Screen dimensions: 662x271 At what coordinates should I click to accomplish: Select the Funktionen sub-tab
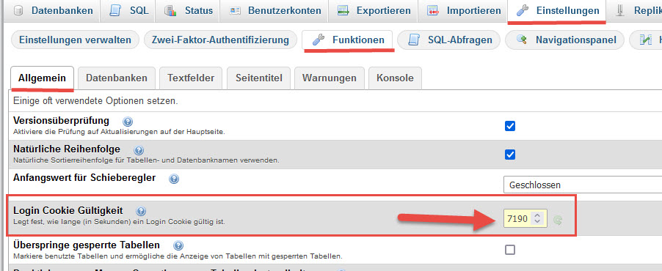click(348, 40)
